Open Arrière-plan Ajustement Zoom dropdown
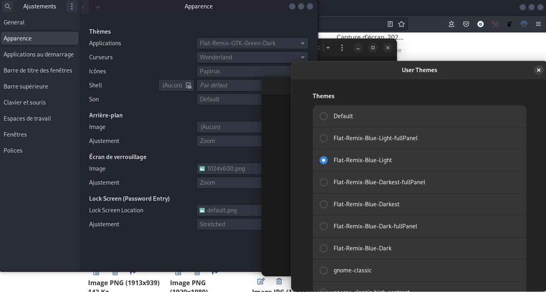546x292 pixels. (x=229, y=141)
